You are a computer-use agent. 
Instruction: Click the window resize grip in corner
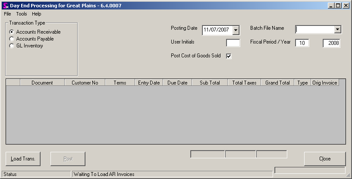tap(349, 176)
